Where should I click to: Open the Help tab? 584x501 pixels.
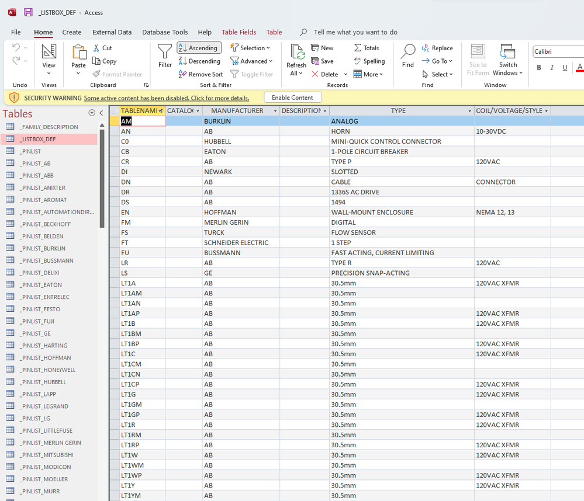205,32
